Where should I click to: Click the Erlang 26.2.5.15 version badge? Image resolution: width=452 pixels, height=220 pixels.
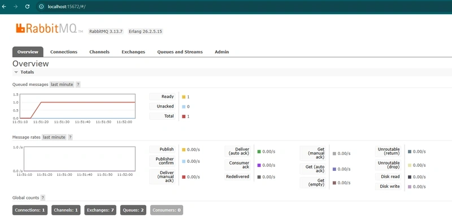[145, 32]
